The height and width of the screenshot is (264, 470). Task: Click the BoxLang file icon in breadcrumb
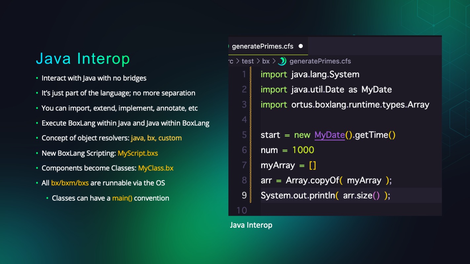[282, 61]
